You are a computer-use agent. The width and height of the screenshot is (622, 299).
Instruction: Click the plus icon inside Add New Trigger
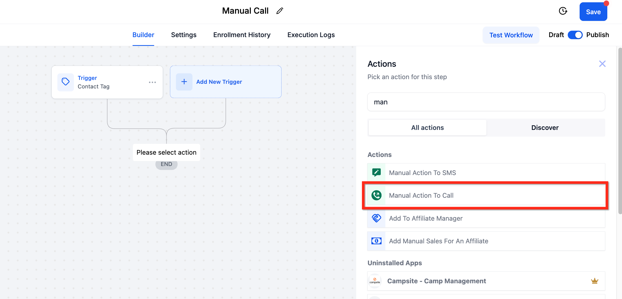pyautogui.click(x=184, y=81)
